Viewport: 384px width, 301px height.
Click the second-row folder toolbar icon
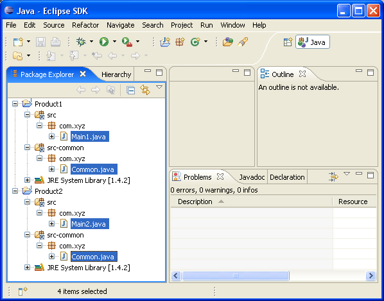(x=18, y=56)
